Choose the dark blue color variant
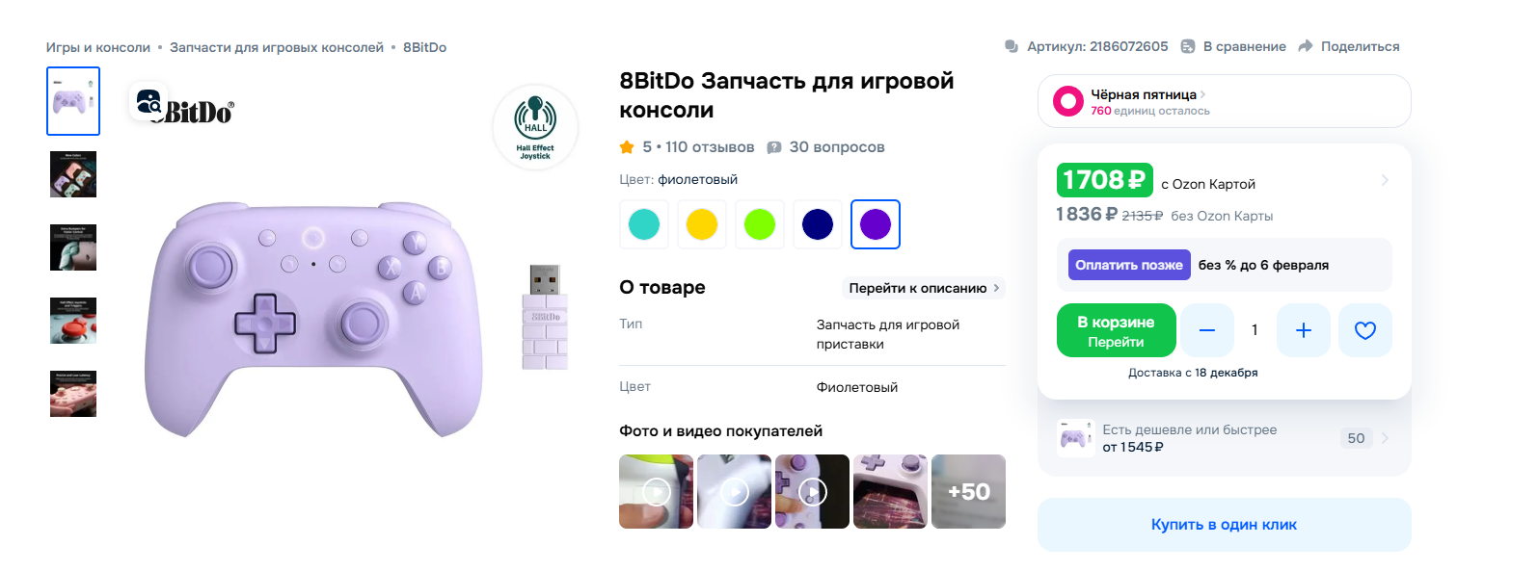 tap(818, 224)
